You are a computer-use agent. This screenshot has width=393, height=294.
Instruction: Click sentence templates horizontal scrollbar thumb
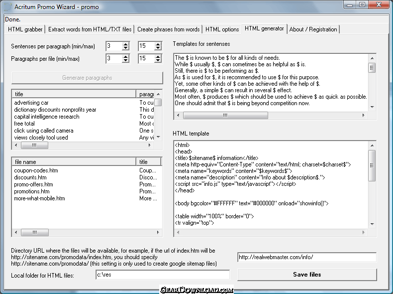pos(225,116)
